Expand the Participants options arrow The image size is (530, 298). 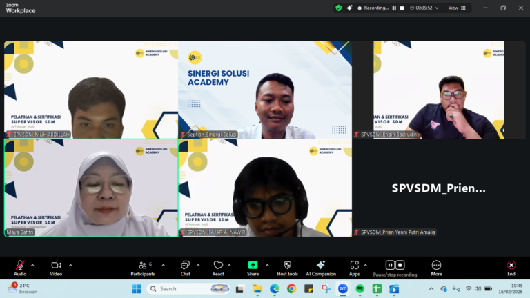pos(163,265)
